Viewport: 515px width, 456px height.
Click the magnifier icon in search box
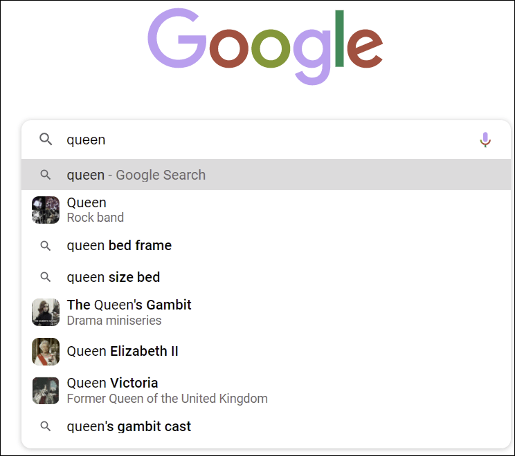coord(46,140)
